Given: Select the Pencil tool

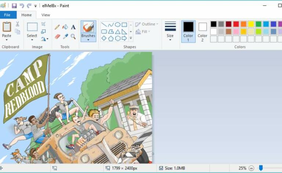Looking at the screenshot, I should (57, 27).
